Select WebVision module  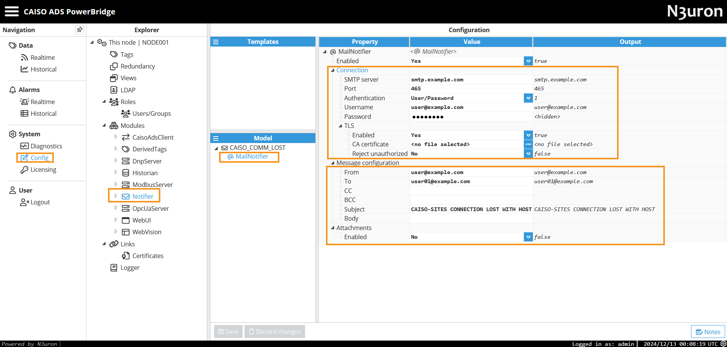[x=142, y=232]
